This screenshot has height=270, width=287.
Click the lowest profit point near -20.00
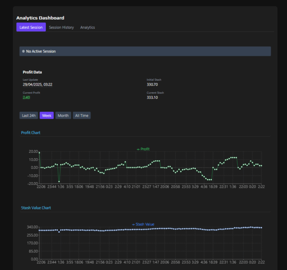(59, 182)
